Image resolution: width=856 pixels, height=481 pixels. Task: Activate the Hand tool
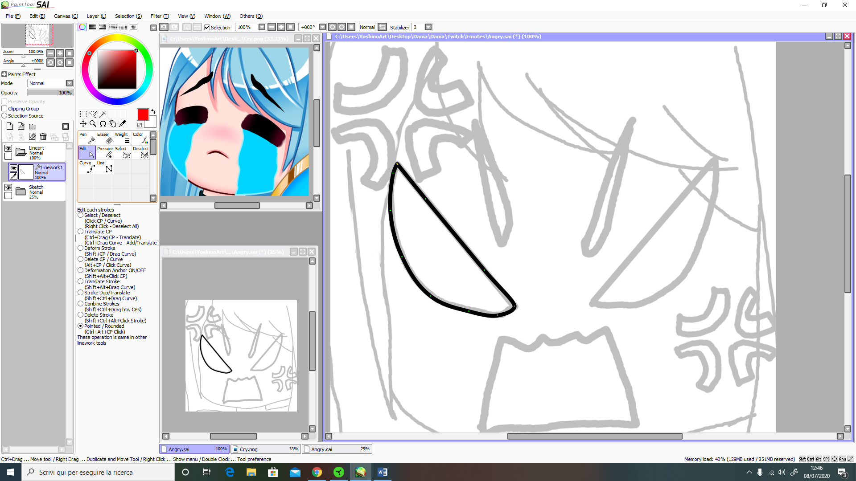112,124
